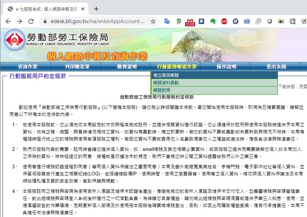
Task: Click 登出系統 to log out
Action: coord(276,67)
